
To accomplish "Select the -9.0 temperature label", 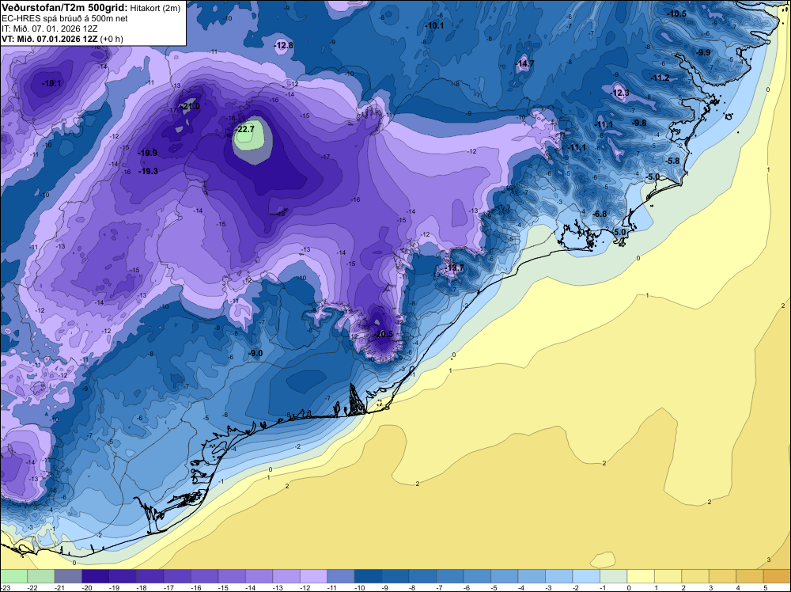I will point(255,353).
